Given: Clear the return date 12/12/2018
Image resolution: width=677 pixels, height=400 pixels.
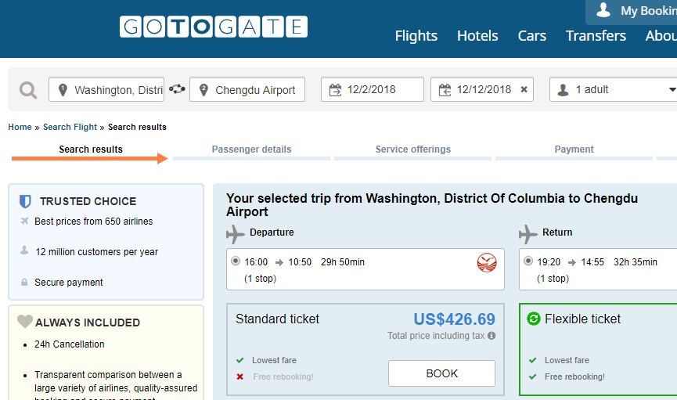Looking at the screenshot, I should 524,89.
